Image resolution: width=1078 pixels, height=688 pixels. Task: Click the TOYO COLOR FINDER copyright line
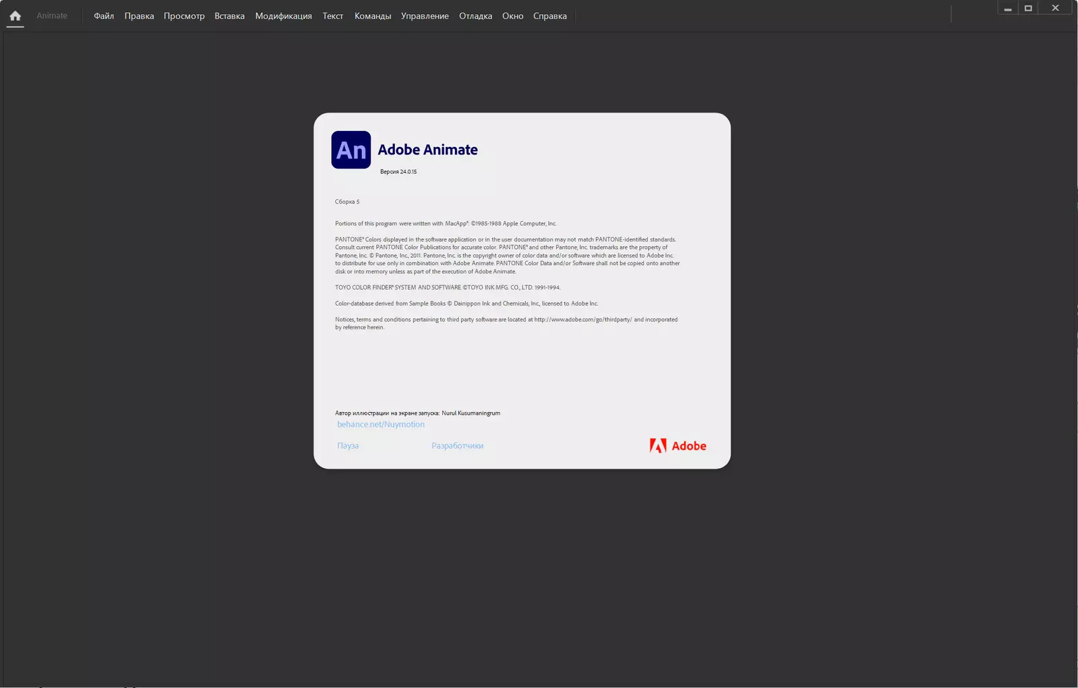tap(448, 287)
